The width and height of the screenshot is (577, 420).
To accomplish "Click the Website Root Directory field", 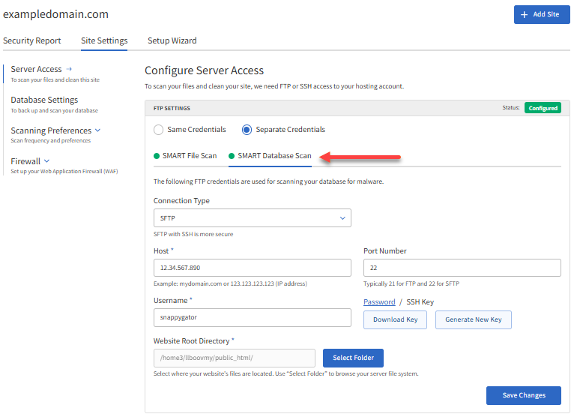I will click(235, 358).
